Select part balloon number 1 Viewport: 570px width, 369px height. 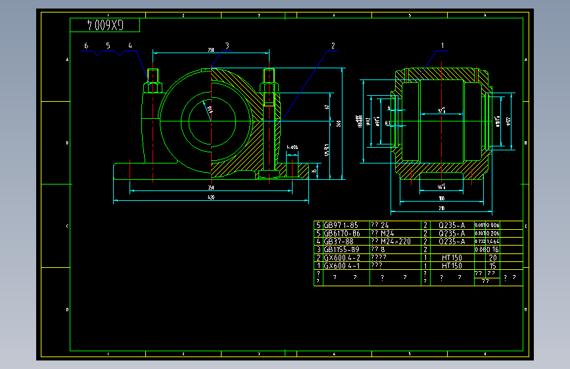442,46
